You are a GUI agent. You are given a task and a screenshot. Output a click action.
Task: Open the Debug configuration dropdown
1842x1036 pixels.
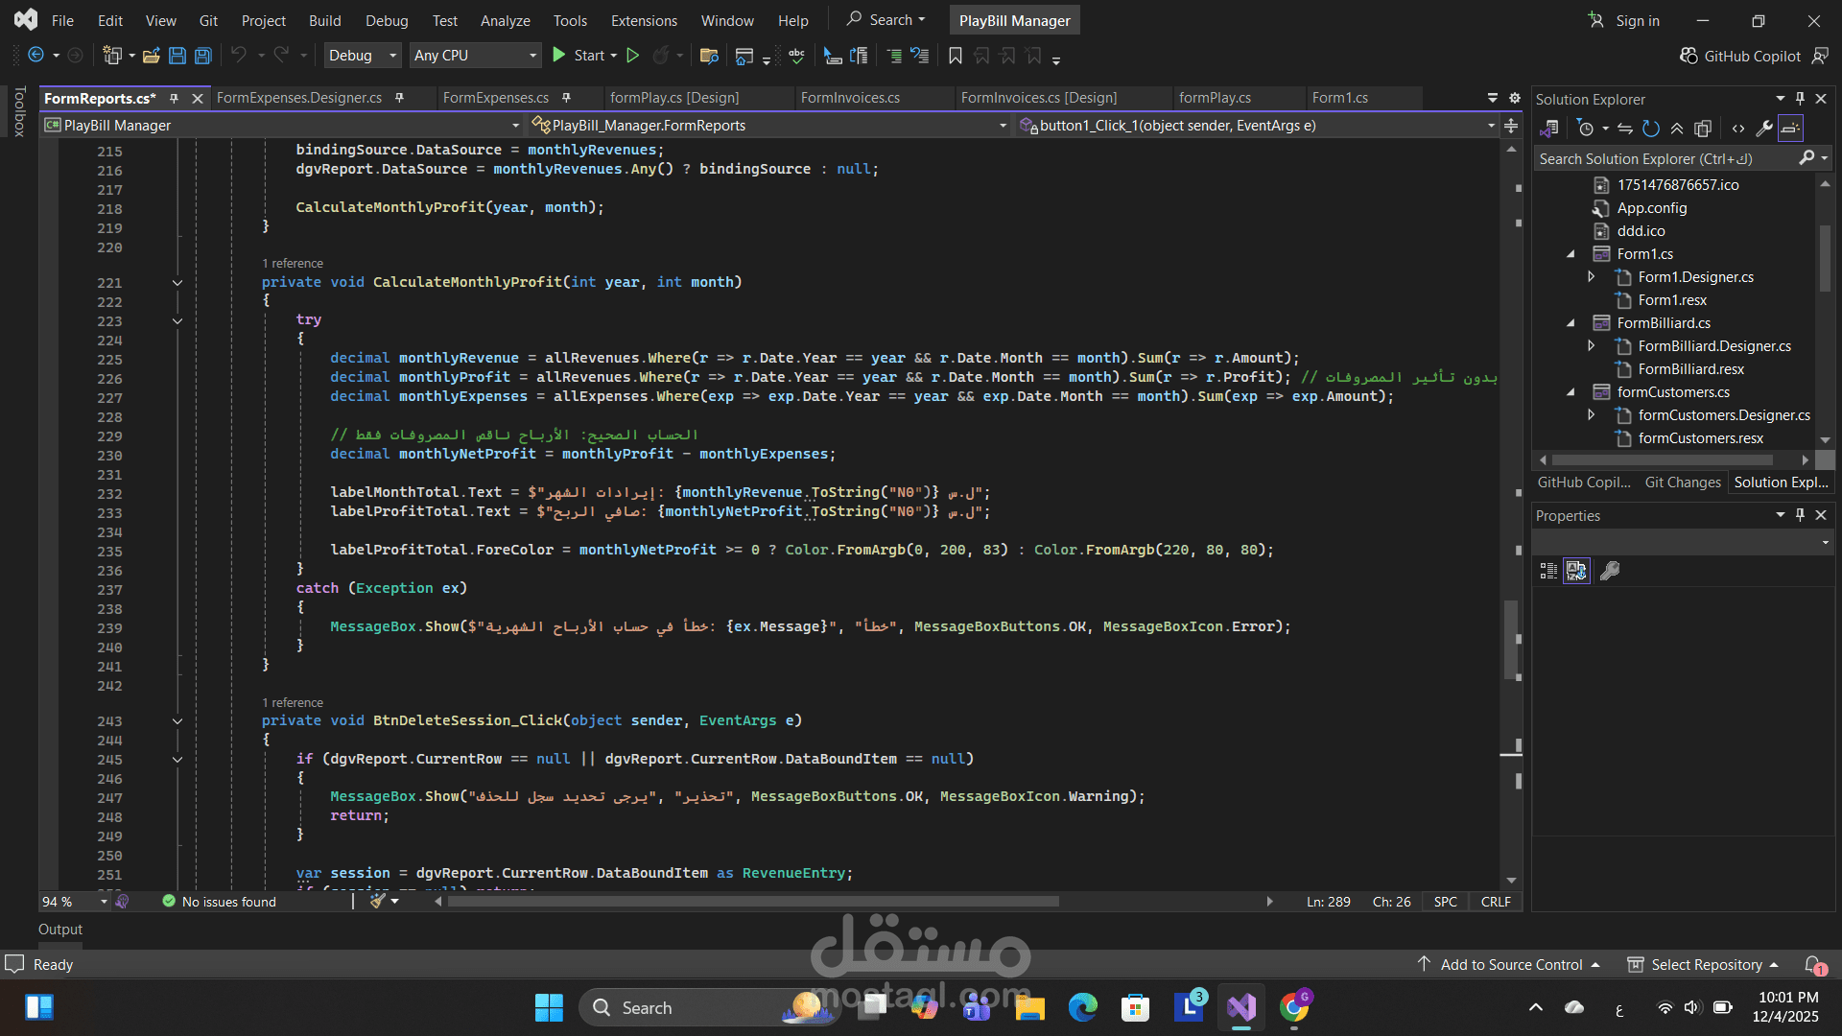click(363, 56)
